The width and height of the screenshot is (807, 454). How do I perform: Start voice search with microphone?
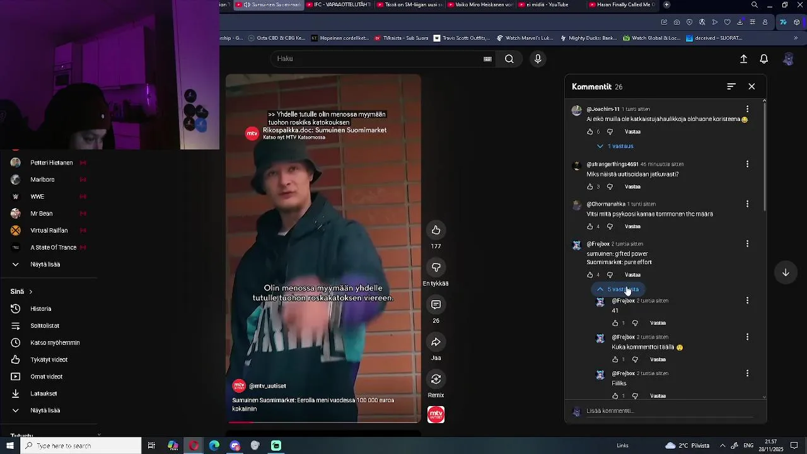coord(538,59)
